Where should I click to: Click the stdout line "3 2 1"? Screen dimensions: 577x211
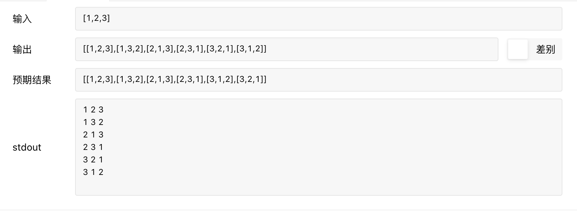pyautogui.click(x=94, y=160)
